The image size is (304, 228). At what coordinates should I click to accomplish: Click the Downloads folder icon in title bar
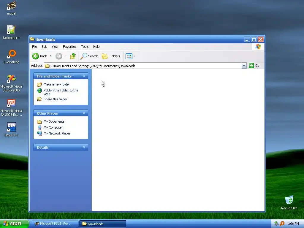(32, 39)
